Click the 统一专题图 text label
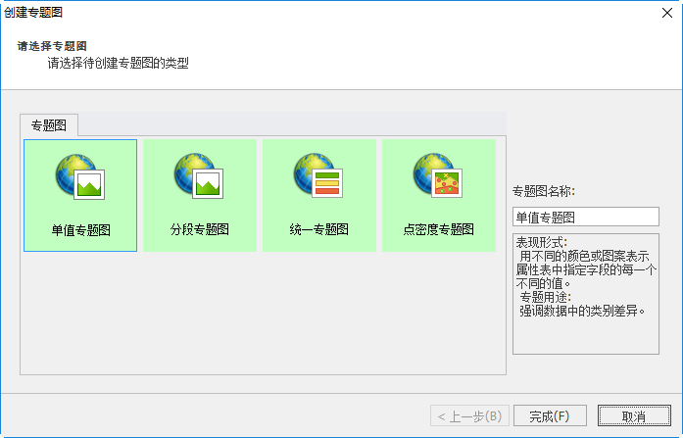This screenshot has height=438, width=683. pyautogui.click(x=319, y=230)
